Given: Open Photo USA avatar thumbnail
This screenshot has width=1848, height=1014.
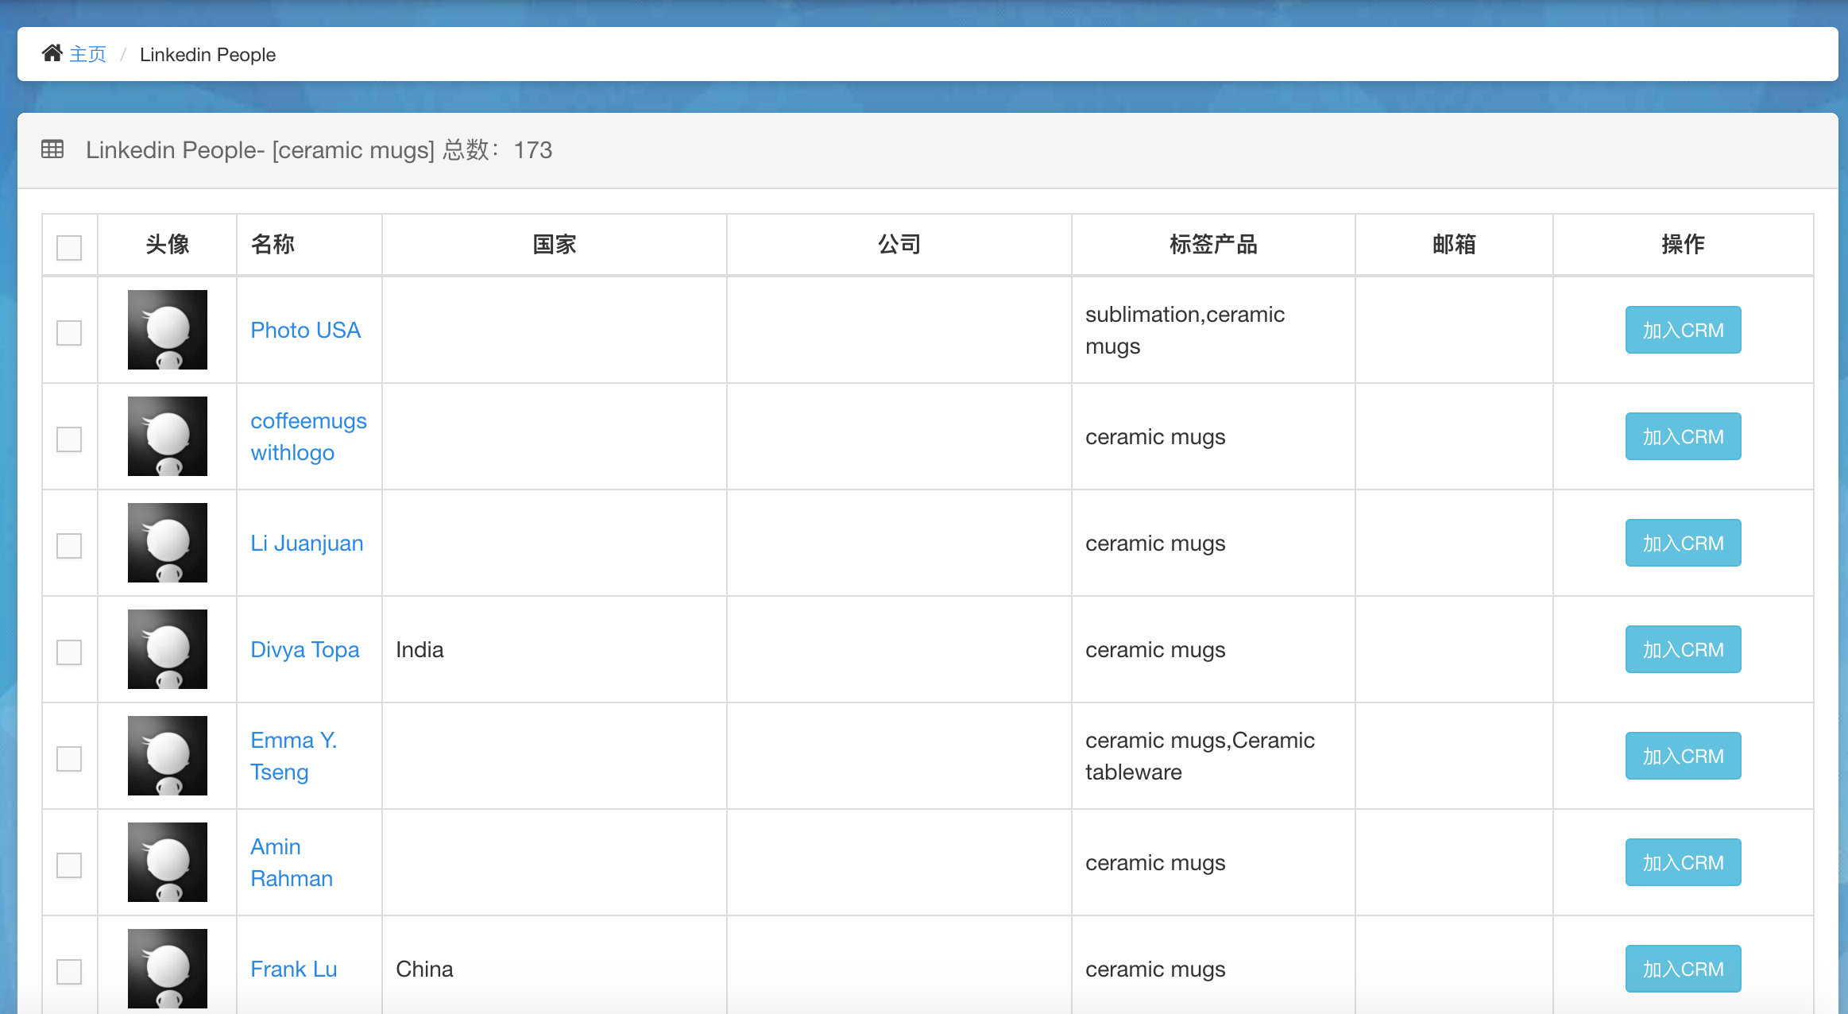Looking at the screenshot, I should coord(167,330).
